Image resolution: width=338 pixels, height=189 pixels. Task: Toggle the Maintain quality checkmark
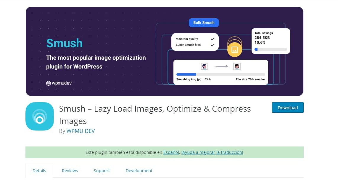coord(212,39)
